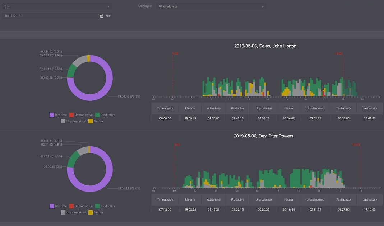Click the 9:00 start marker on John Horton timeline
The height and width of the screenshot is (226, 384).
[x=175, y=53]
